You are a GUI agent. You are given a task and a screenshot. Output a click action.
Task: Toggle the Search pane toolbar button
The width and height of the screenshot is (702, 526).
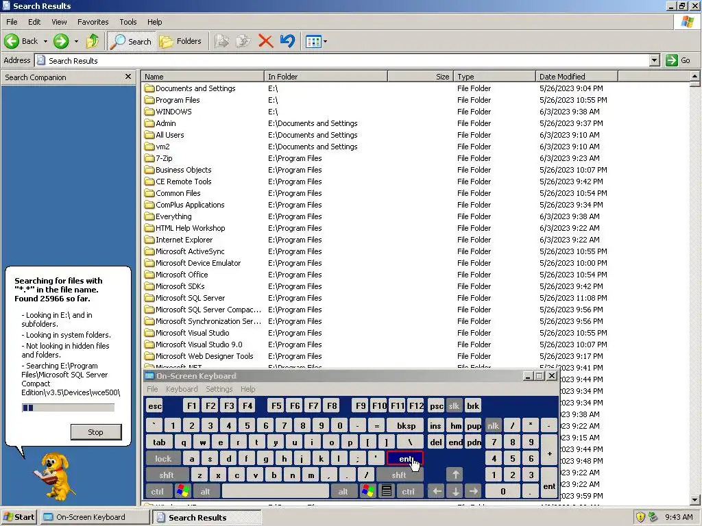[x=131, y=41]
